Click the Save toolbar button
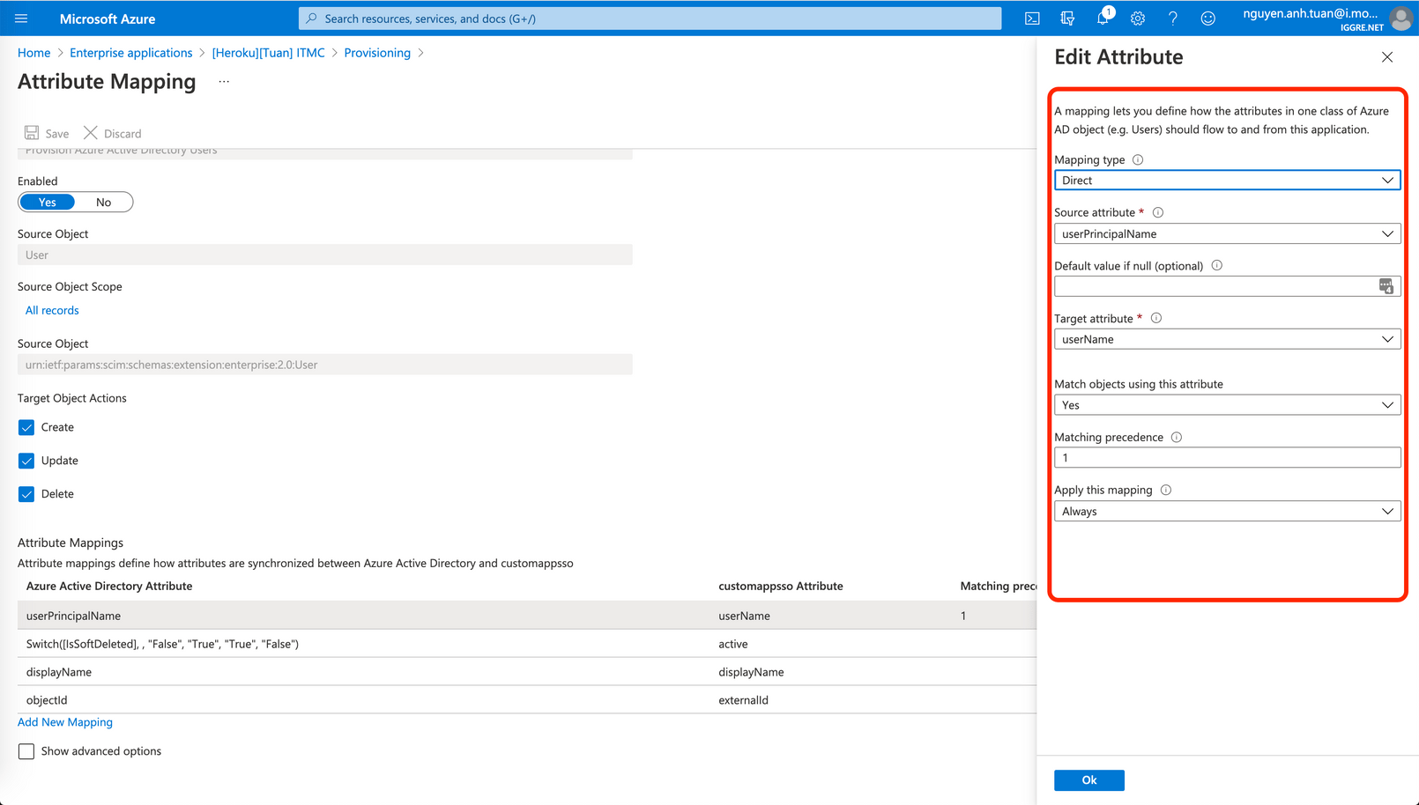Image resolution: width=1419 pixels, height=805 pixels. click(x=47, y=133)
